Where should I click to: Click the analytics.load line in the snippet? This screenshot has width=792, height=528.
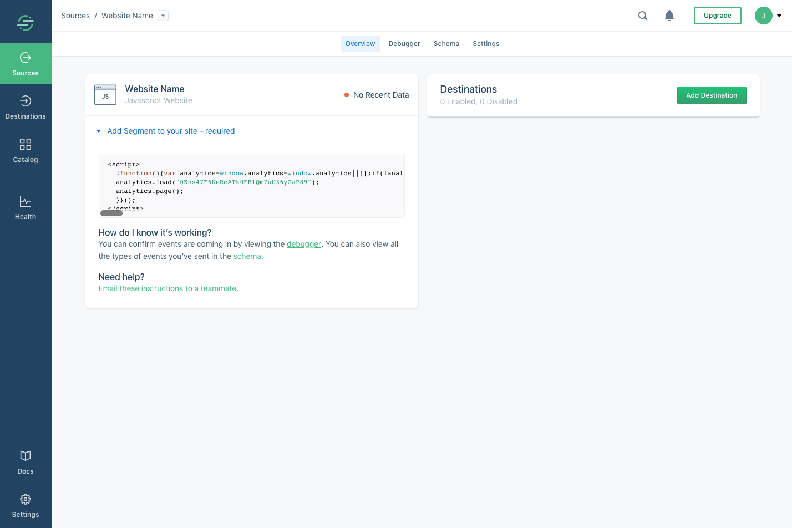click(x=217, y=182)
